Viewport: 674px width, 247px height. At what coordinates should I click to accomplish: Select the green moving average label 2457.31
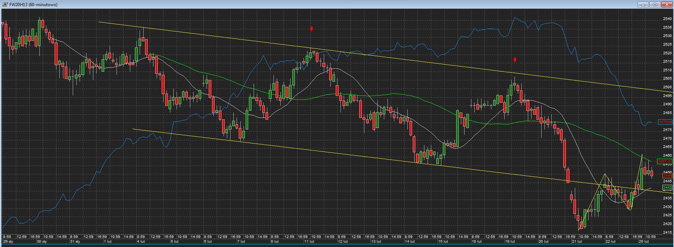point(665,161)
